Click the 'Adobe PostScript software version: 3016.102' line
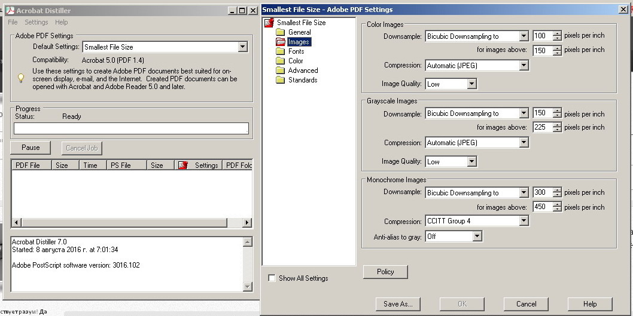 (x=76, y=265)
